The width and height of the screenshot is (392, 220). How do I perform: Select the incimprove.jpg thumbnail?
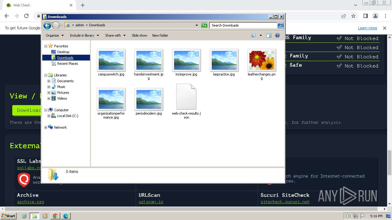point(187,60)
